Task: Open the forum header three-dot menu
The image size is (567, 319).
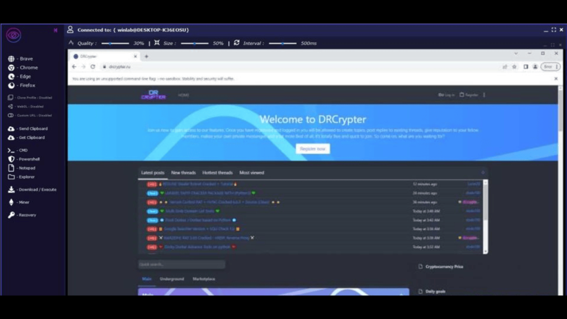Action: tap(484, 95)
